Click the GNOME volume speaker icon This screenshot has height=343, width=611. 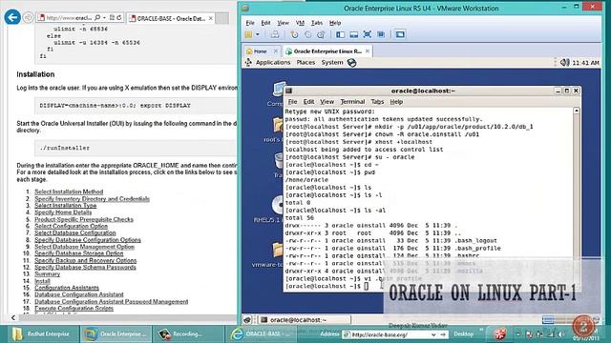(564, 63)
